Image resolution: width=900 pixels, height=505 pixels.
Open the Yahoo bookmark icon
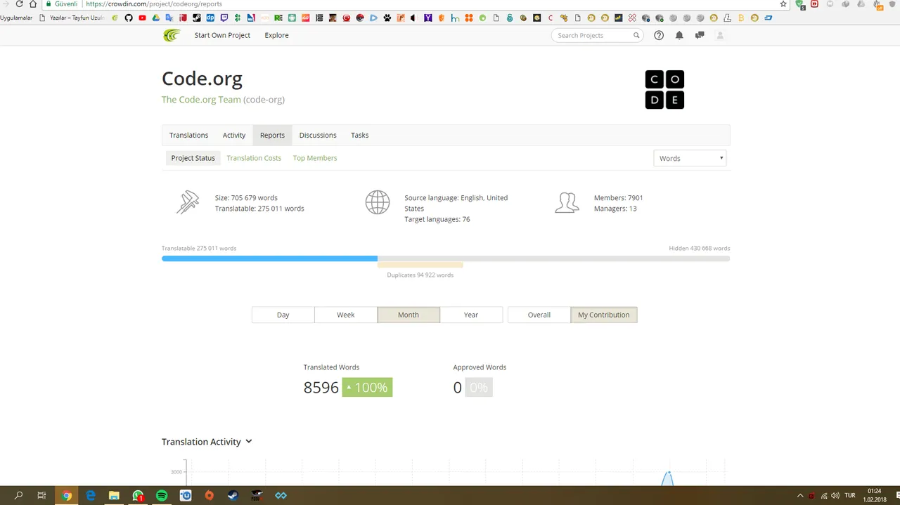427,18
